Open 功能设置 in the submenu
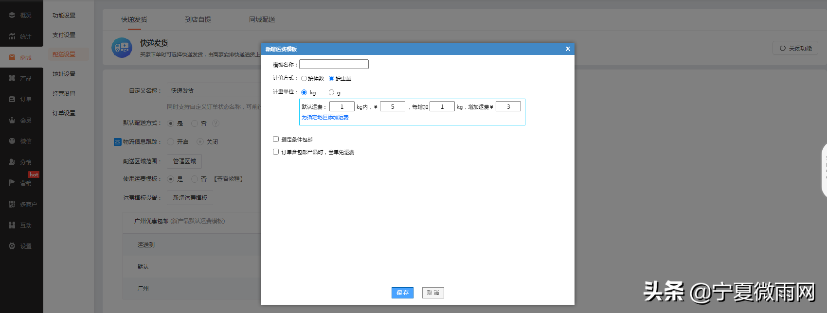The image size is (827, 313). pos(64,16)
